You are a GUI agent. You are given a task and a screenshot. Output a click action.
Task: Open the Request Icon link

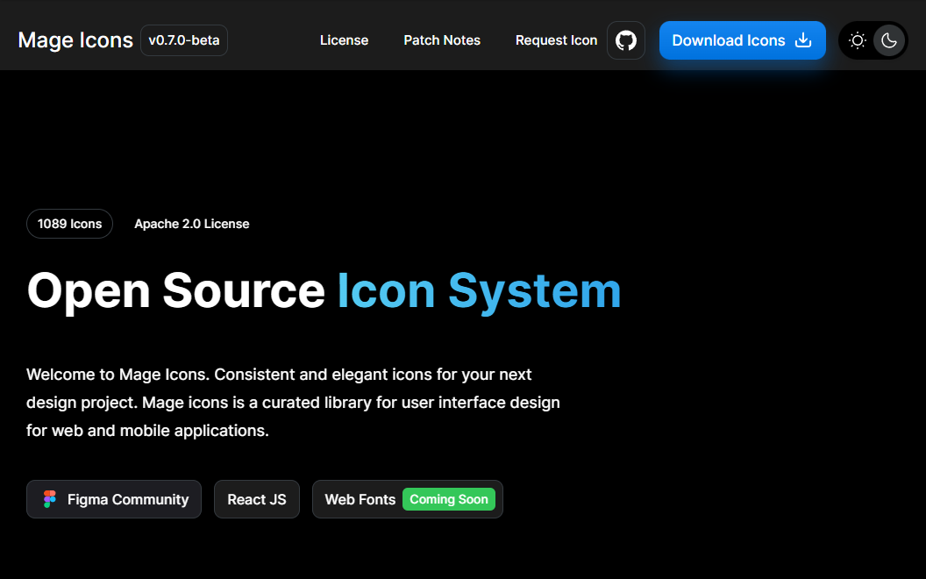[x=556, y=40]
